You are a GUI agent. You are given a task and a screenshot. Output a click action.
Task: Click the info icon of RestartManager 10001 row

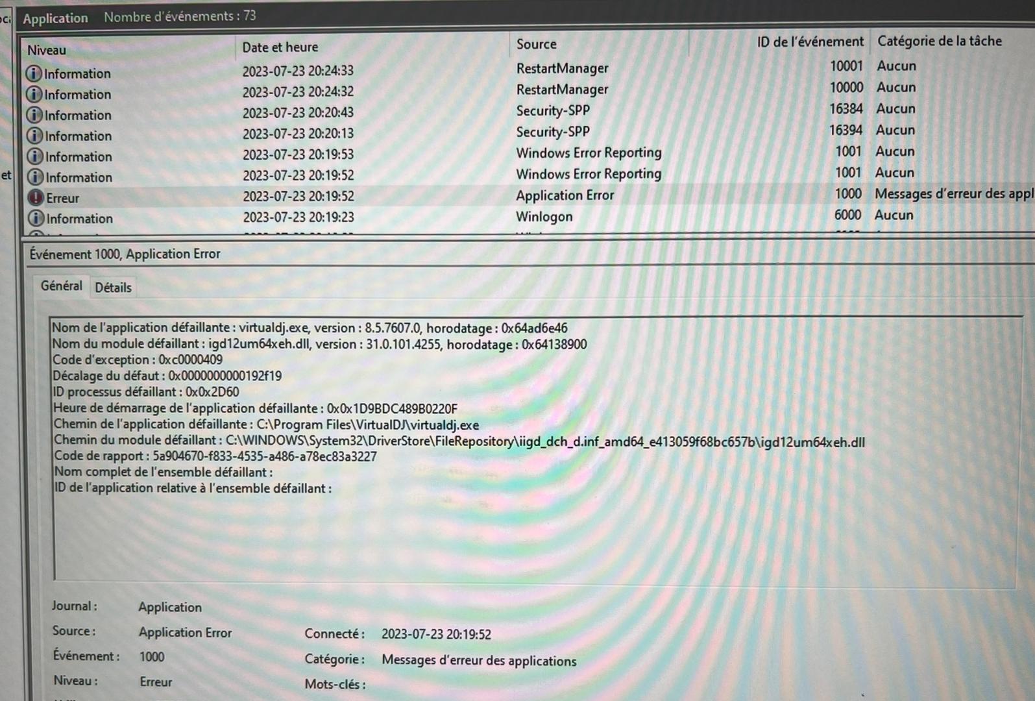(34, 73)
